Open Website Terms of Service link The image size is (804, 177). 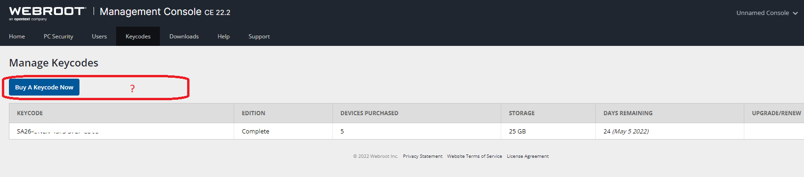[474, 156]
